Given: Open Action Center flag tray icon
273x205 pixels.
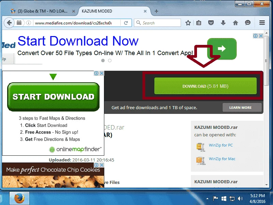Looking at the screenshot, I should tap(215, 199).
